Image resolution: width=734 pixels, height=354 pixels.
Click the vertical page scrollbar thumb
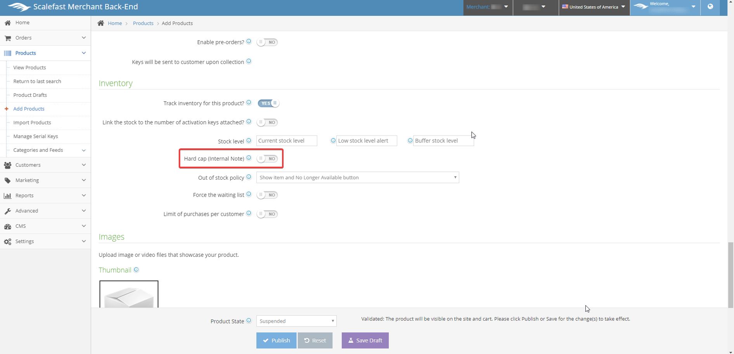[x=731, y=275]
